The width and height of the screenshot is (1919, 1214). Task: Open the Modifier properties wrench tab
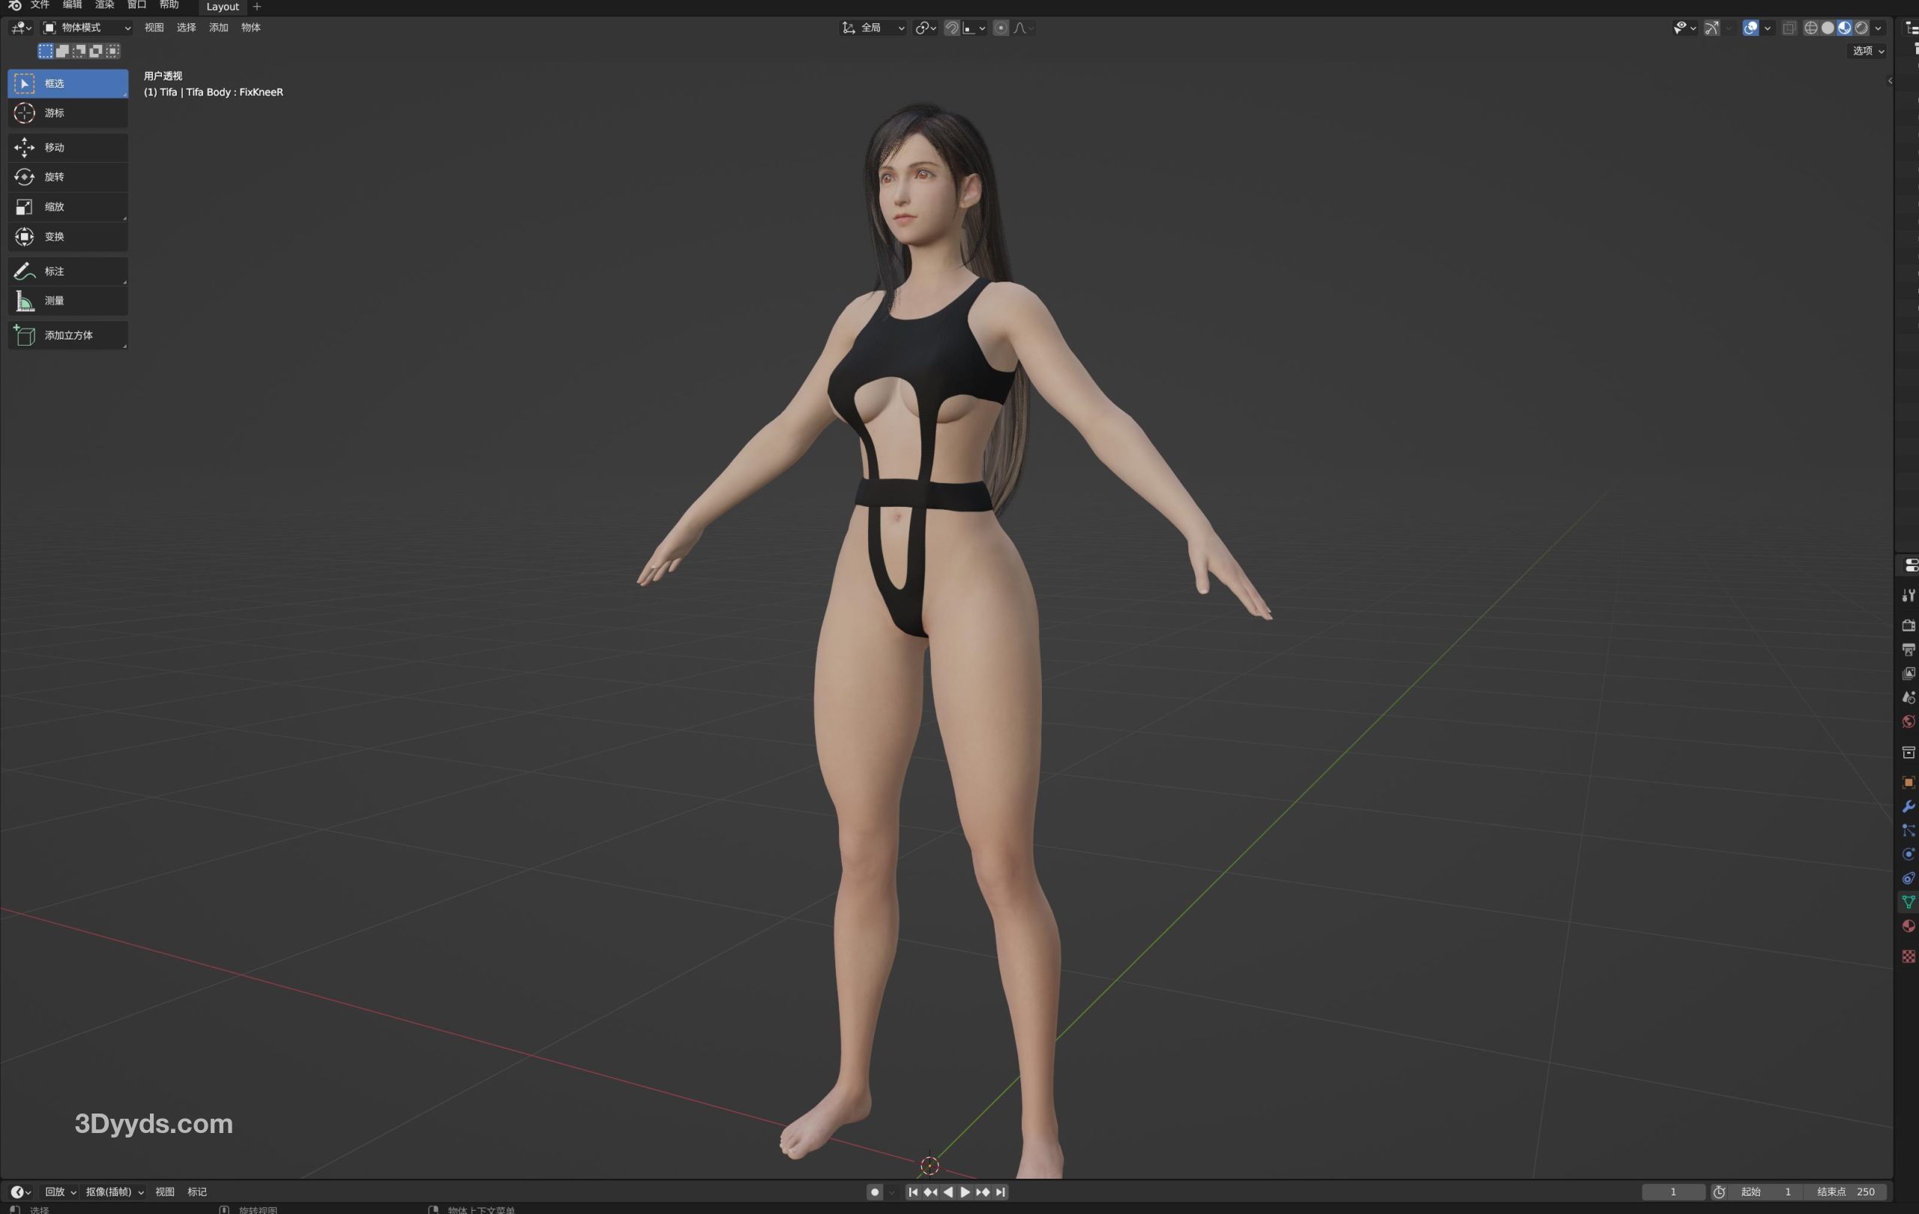coord(1908,807)
